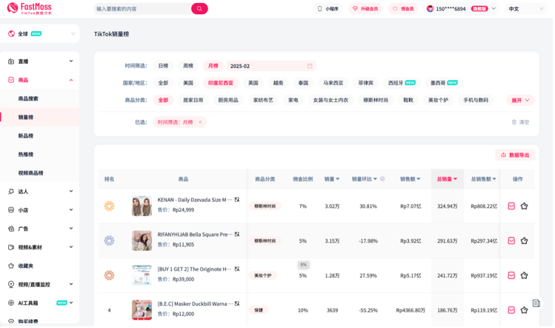This screenshot has height=328, width=555.
Task: Click the 2025-02 month date field
Action: click(x=271, y=66)
